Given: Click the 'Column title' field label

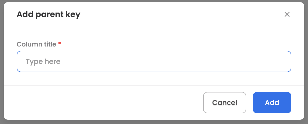Looking at the screenshot, I should (36, 44).
